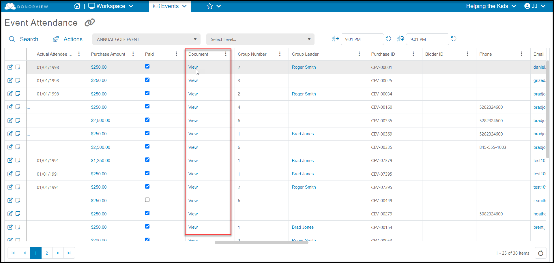Sort by Group Number column header
554x263 pixels.
click(x=252, y=54)
